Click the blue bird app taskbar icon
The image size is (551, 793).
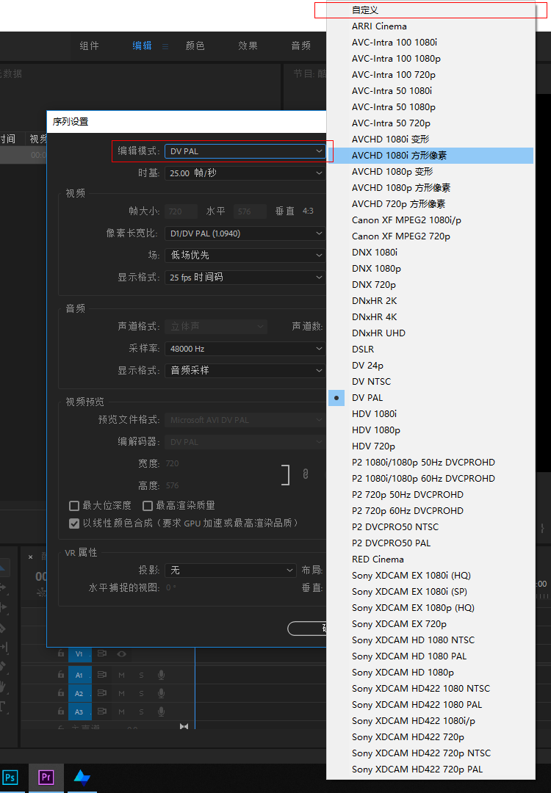click(x=82, y=778)
